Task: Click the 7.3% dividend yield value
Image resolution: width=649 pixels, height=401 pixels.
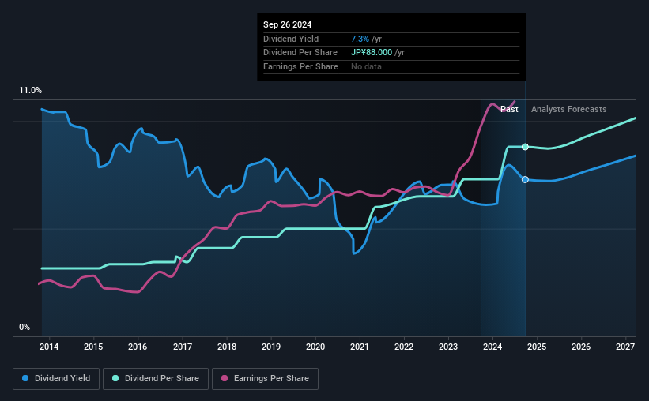Action: (360, 39)
